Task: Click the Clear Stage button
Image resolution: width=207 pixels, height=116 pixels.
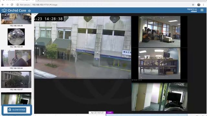Action: (x=17, y=110)
